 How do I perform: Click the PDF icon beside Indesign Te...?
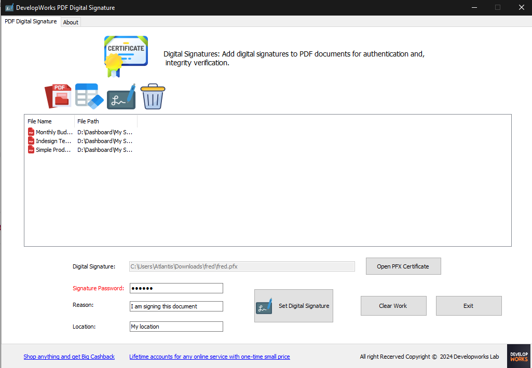point(31,140)
